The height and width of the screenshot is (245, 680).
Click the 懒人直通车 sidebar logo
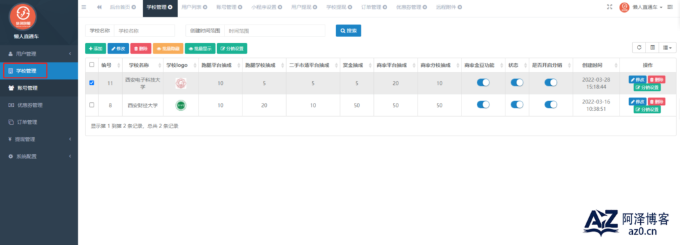pyautogui.click(x=23, y=17)
